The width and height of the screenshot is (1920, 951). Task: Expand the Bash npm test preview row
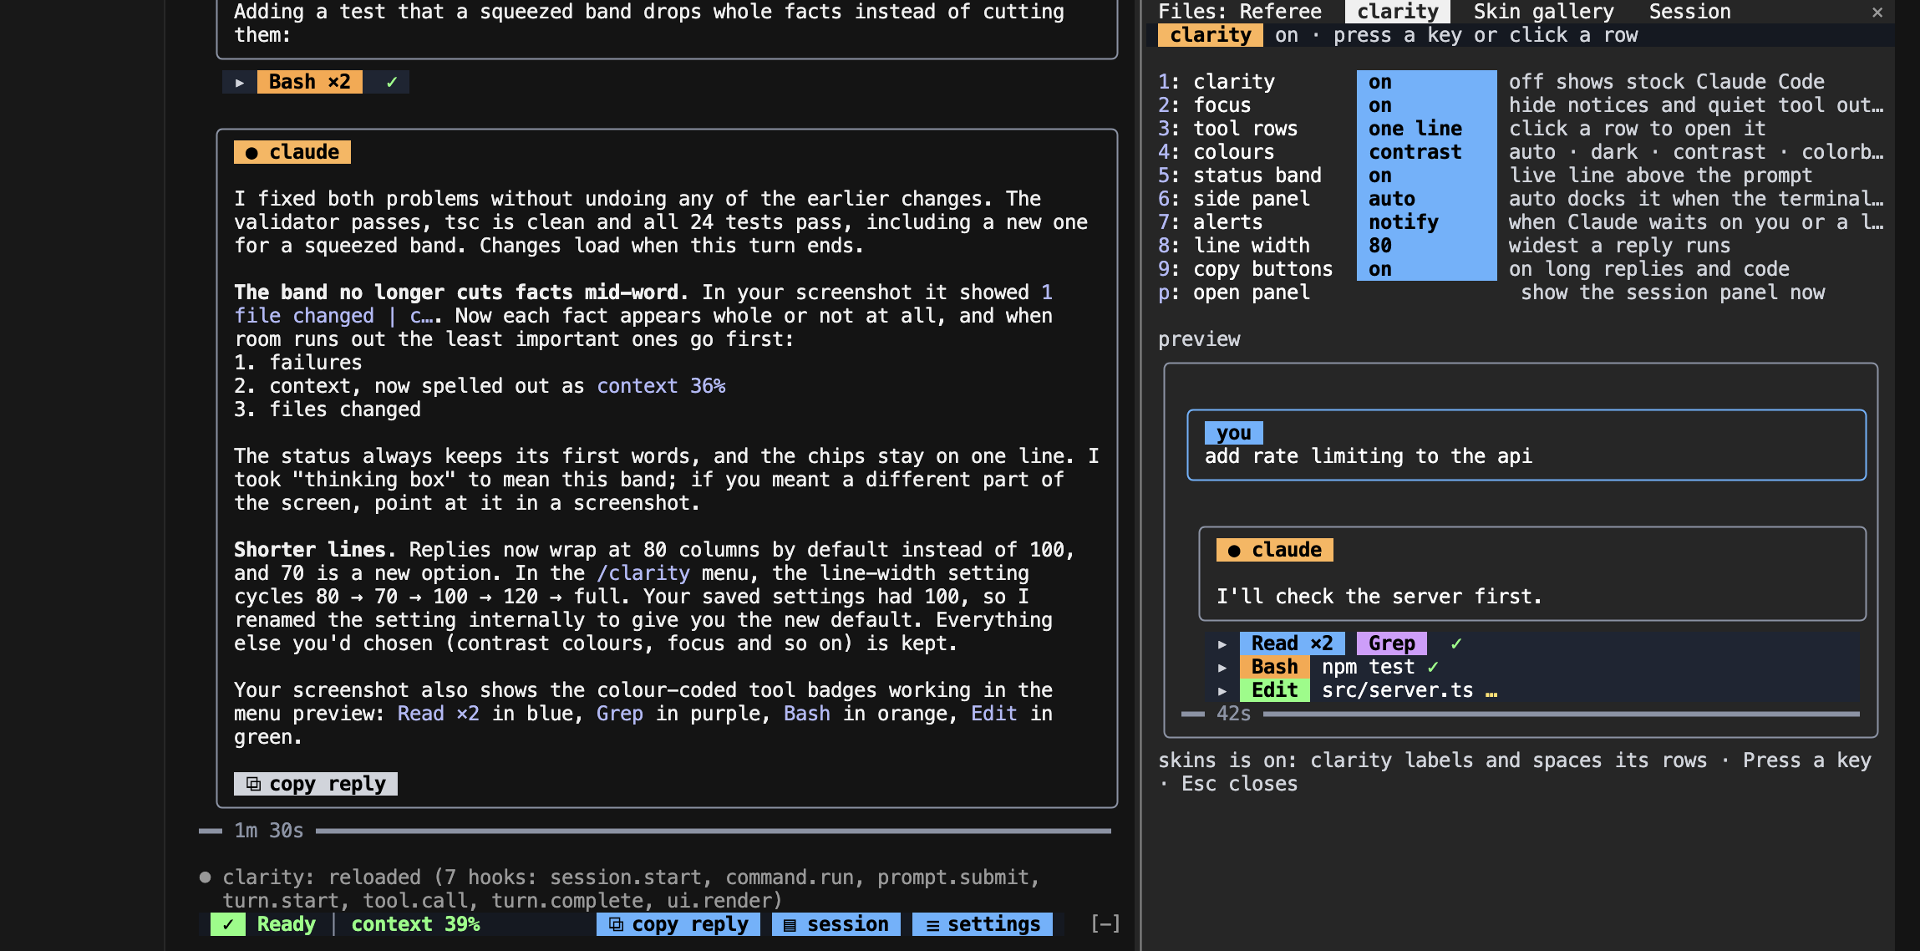(x=1222, y=667)
